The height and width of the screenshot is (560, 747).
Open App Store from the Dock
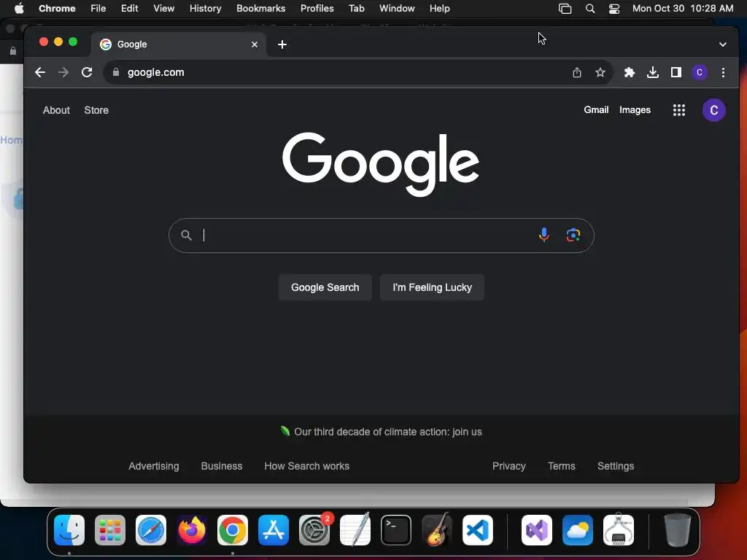click(x=274, y=530)
